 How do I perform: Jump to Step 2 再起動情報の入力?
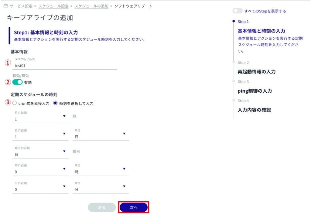[x=256, y=72]
